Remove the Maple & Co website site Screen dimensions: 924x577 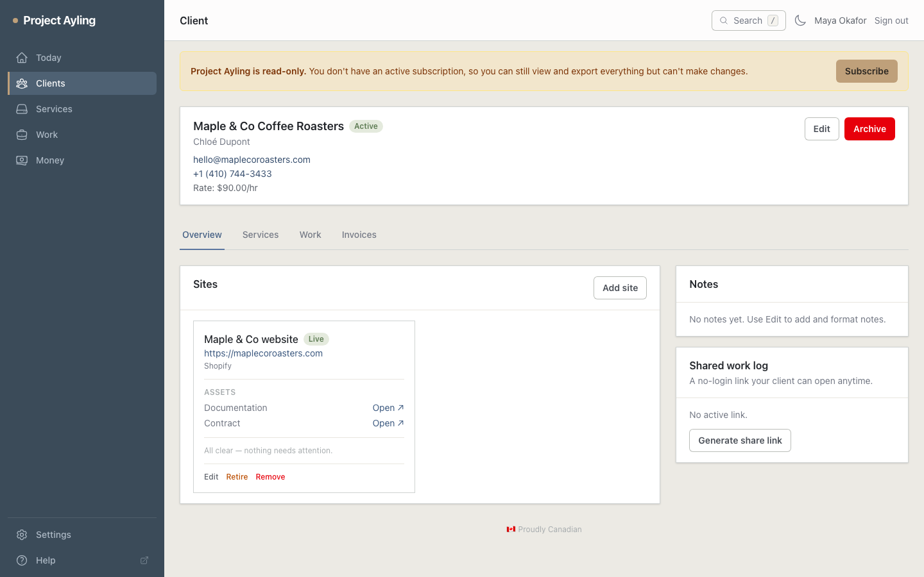[x=270, y=477]
